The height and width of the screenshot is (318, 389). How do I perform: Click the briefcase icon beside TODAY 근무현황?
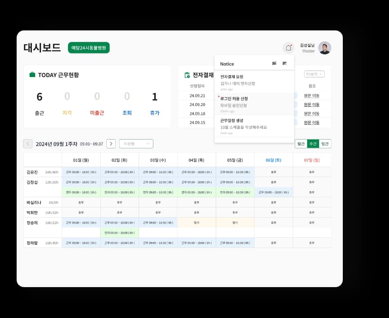click(32, 75)
